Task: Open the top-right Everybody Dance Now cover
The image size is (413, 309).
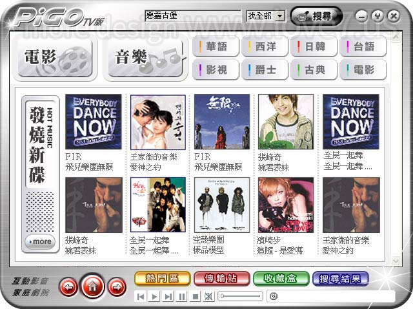Action: coord(351,122)
